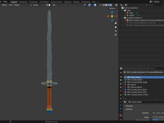Open the viewport Options dropdown
The width and height of the screenshot is (164, 123).
click(x=113, y=8)
